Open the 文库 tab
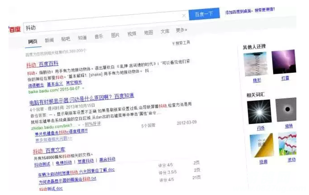 165,31
